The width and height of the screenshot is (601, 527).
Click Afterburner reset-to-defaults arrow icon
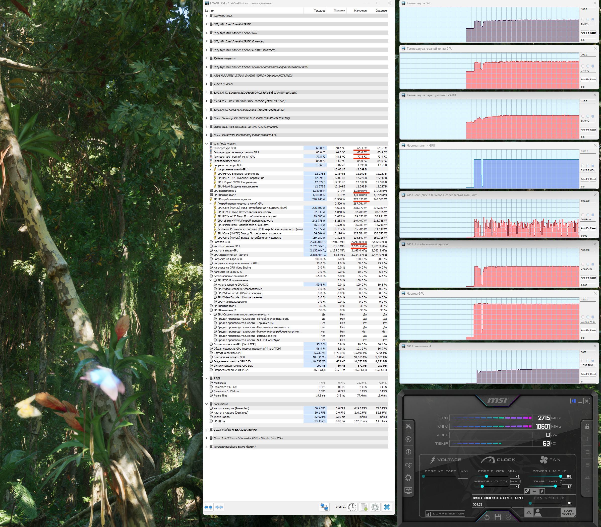tap(487, 517)
